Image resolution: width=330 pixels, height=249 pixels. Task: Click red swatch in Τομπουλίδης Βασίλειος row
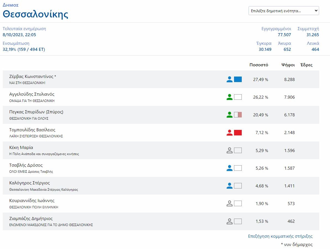pos(238,132)
